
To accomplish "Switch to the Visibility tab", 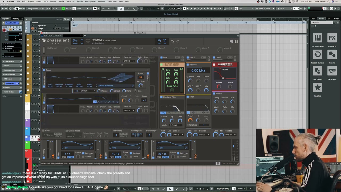I will [x=16, y=19].
